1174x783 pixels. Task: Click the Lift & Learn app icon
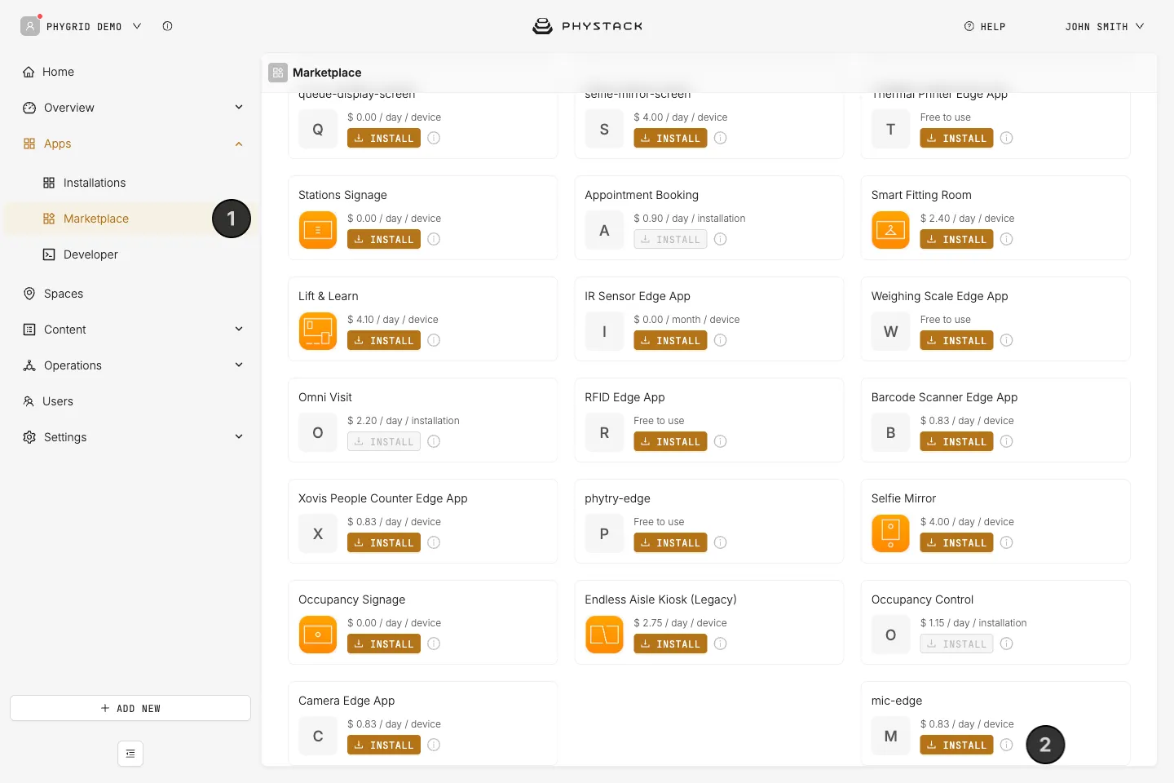point(318,331)
